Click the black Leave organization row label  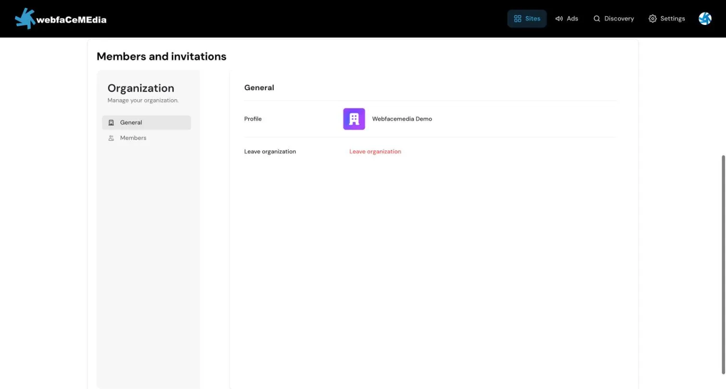[x=270, y=152]
